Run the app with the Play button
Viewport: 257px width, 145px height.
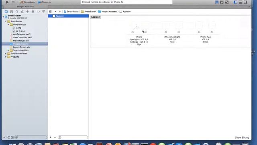(7, 2)
